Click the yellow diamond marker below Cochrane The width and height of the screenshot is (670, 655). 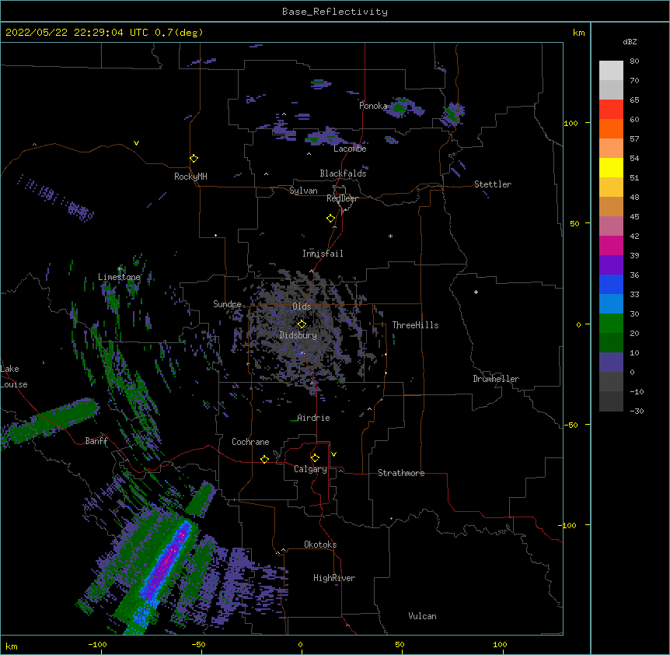tap(264, 459)
